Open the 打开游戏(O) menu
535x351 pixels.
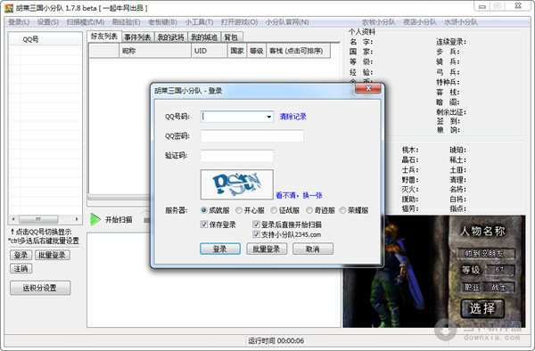(239, 22)
